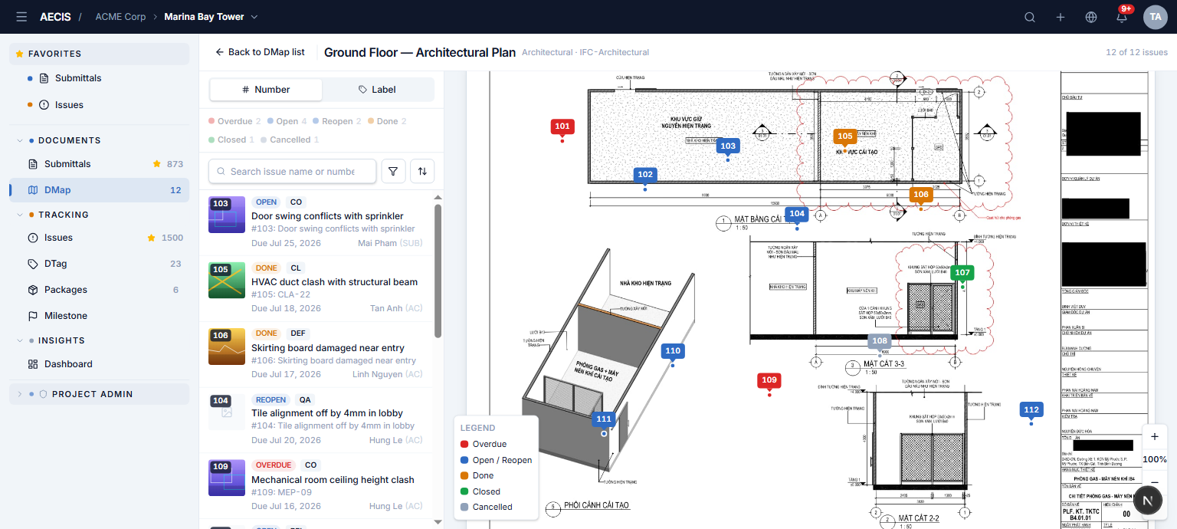The height and width of the screenshot is (529, 1177).
Task: Open the top bar search icon
Action: tap(1030, 17)
